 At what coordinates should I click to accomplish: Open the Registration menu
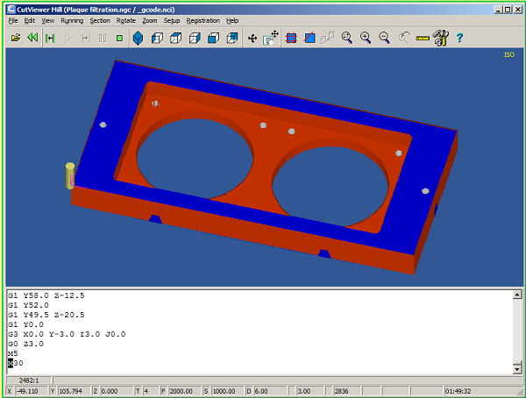pos(203,21)
